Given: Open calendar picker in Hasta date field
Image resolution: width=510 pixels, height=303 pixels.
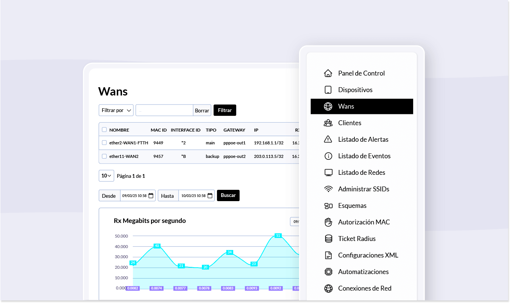Looking at the screenshot, I should [x=210, y=195].
